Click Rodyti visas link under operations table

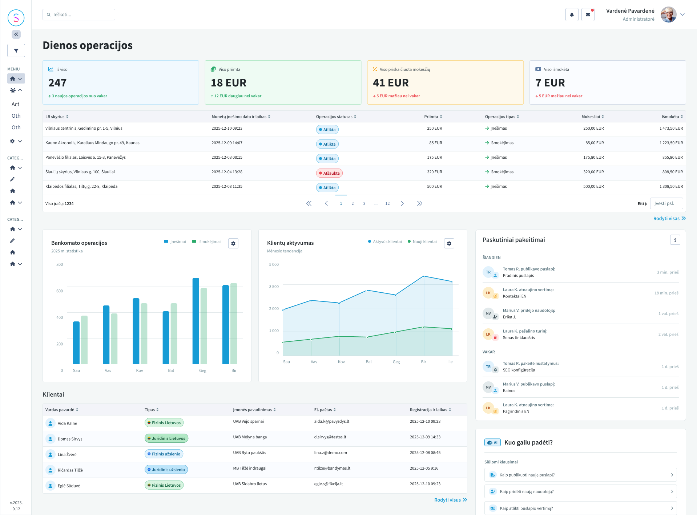pyautogui.click(x=669, y=218)
